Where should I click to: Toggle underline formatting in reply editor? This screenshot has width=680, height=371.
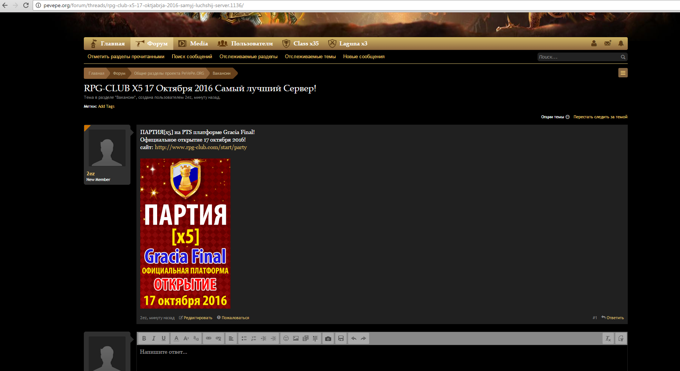[x=164, y=338]
